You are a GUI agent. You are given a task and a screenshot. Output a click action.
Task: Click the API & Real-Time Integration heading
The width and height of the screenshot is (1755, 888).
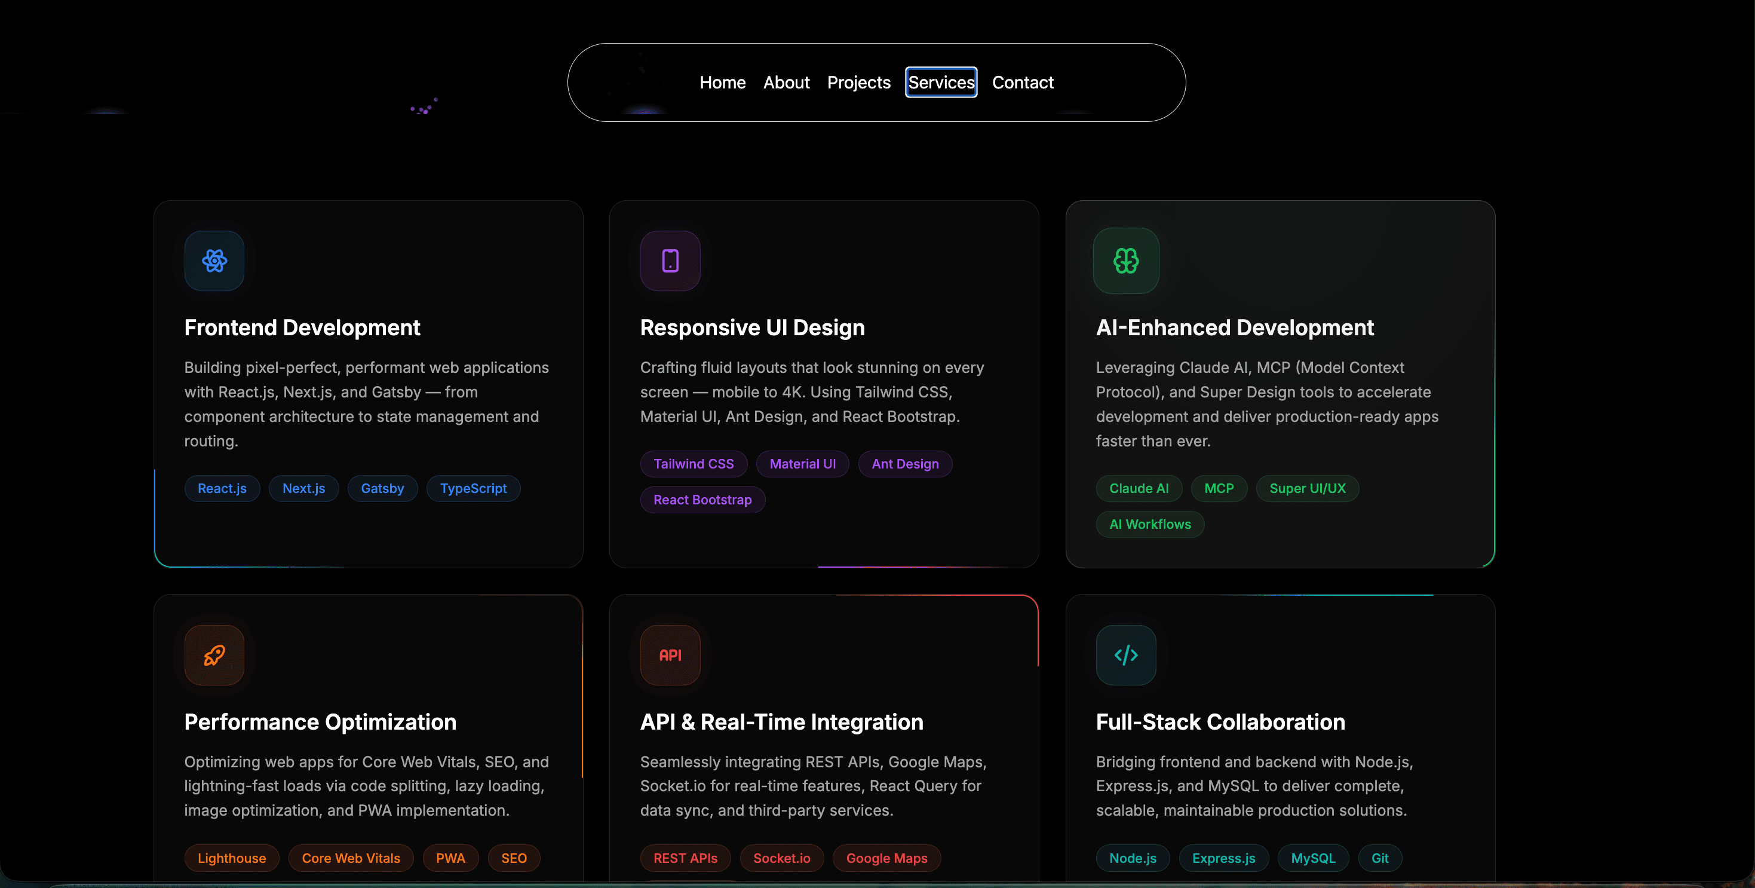(781, 722)
